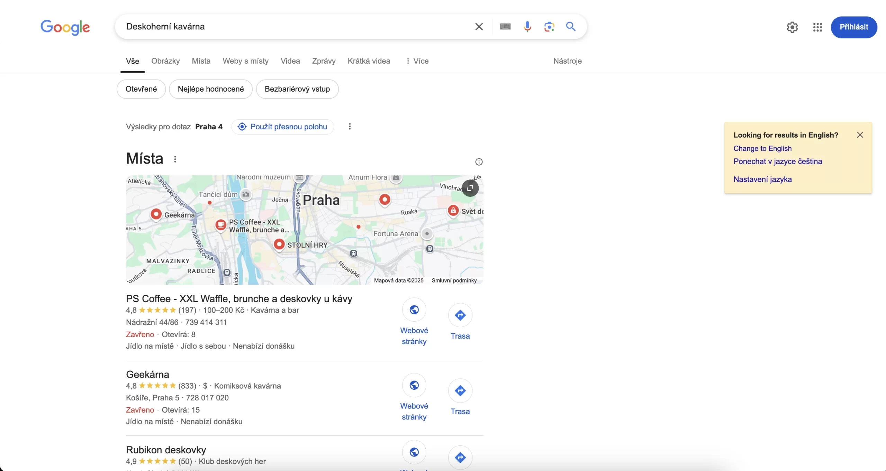886x471 pixels.
Task: Open the Google apps grid
Action: click(817, 27)
